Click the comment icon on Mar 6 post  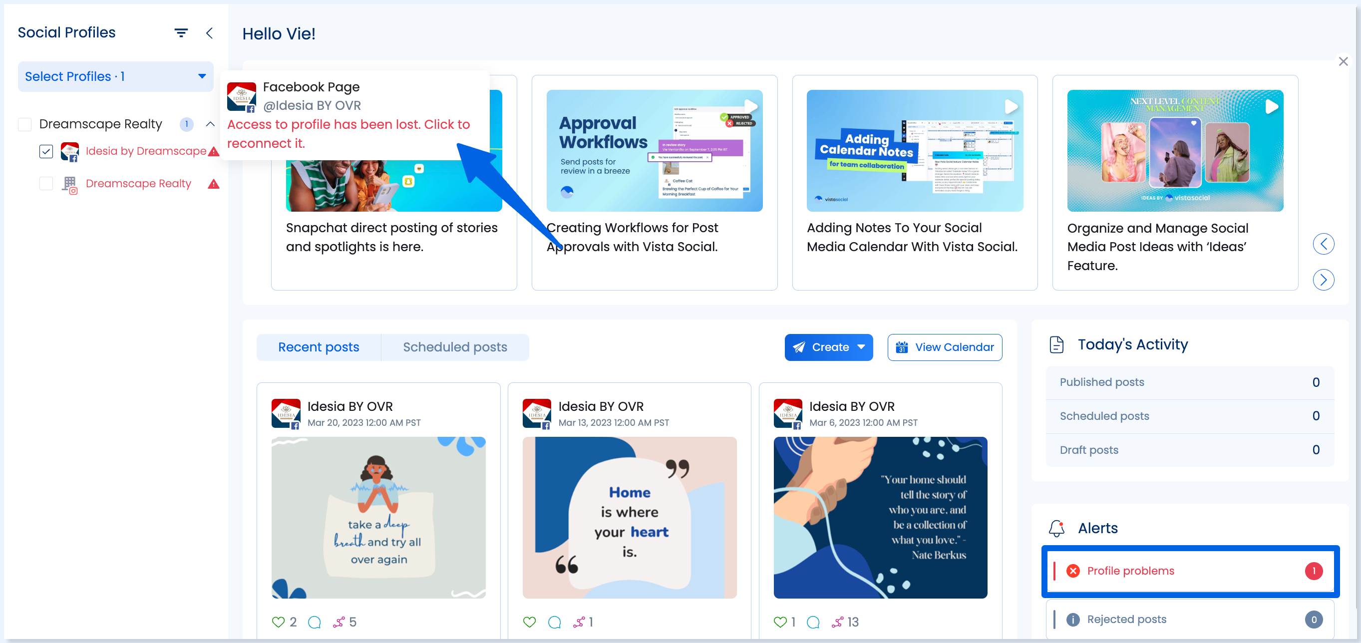click(x=813, y=622)
